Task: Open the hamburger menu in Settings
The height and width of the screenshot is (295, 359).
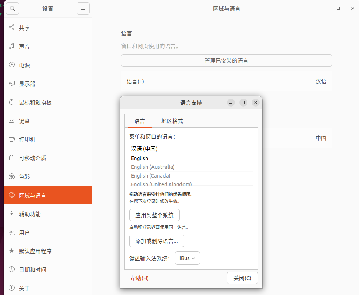Action: 83,8
